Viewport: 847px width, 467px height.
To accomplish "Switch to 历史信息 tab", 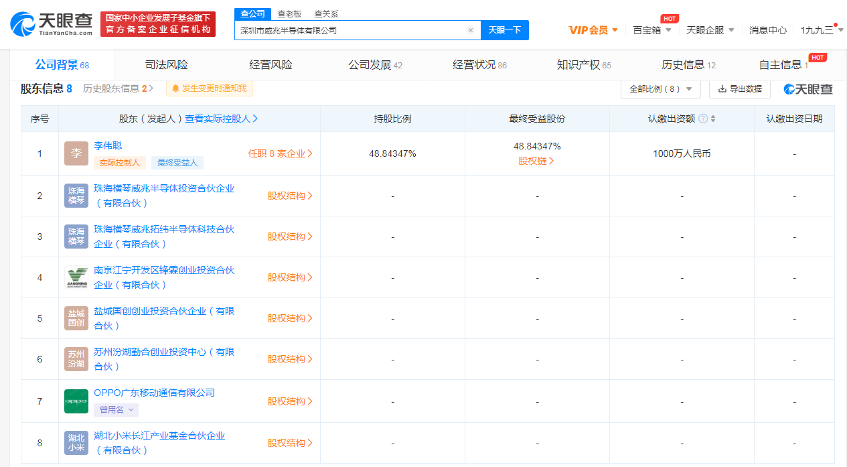I will [688, 65].
